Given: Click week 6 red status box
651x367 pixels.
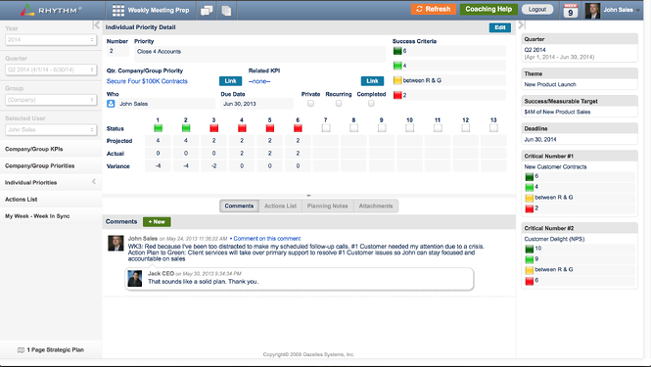Looking at the screenshot, I should (x=298, y=128).
